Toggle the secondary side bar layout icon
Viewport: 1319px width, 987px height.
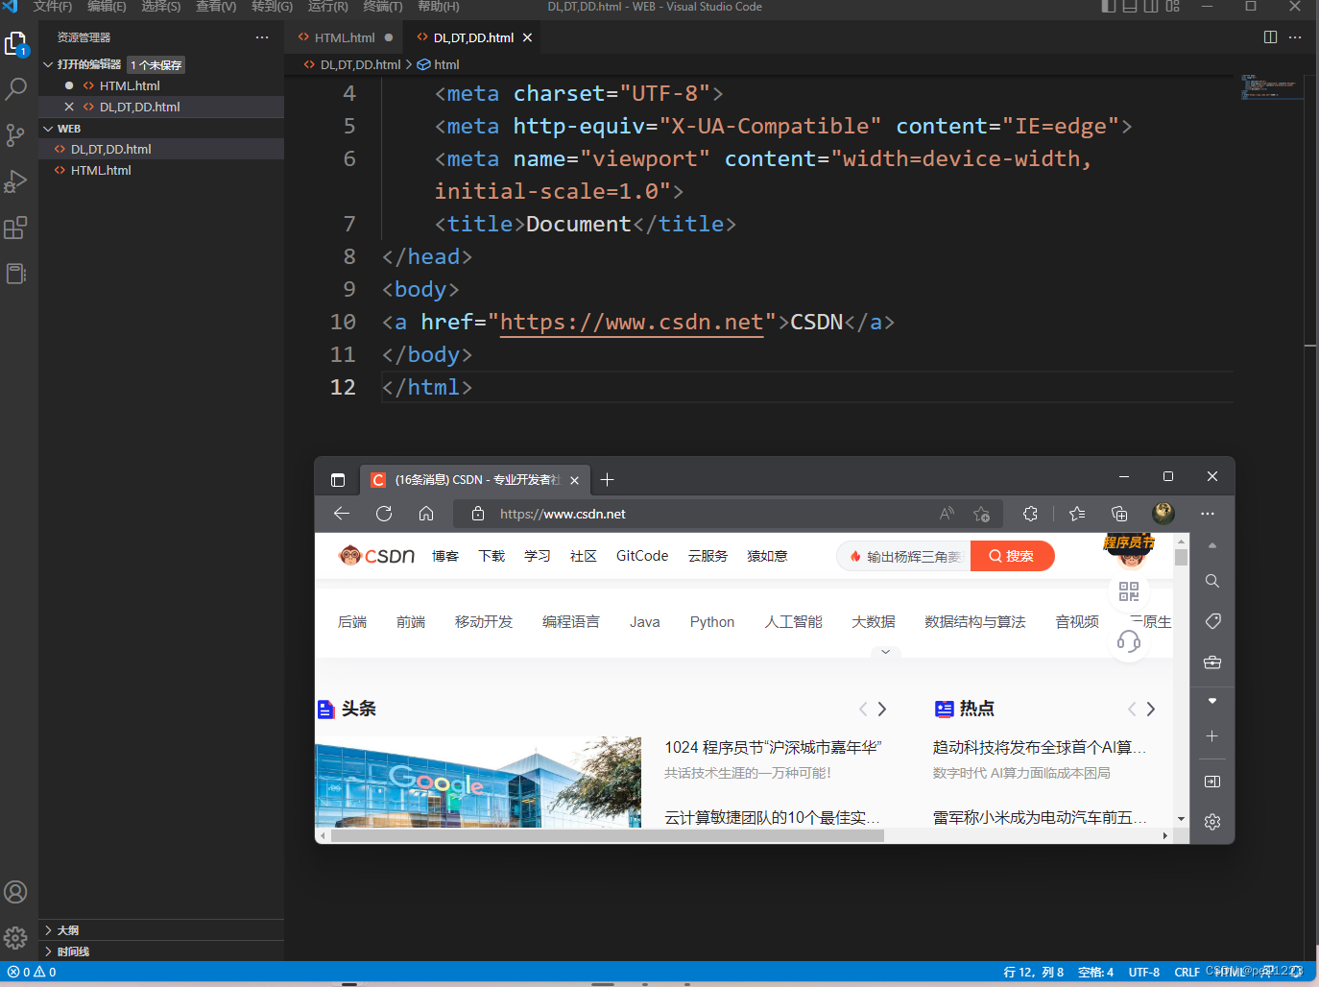tap(1151, 7)
